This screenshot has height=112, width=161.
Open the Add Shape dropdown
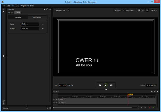131,10
